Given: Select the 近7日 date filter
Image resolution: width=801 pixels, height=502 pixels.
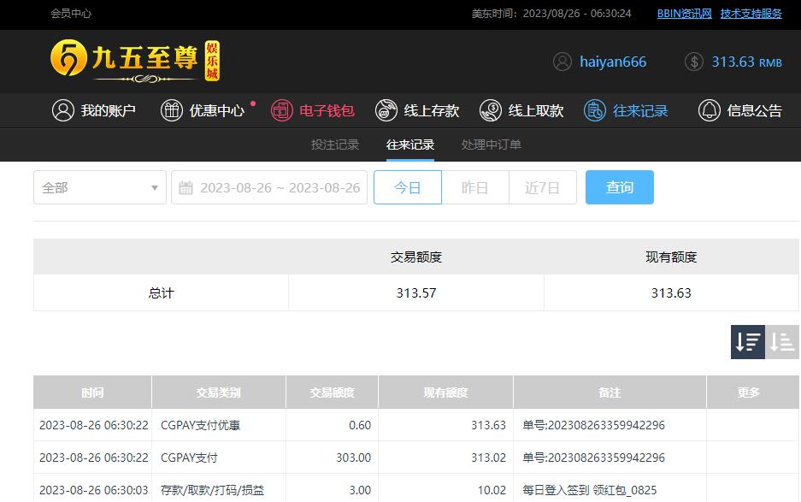Looking at the screenshot, I should (543, 187).
